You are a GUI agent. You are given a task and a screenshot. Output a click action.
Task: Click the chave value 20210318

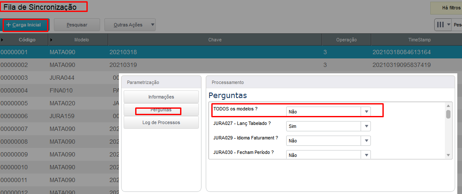[123, 52]
